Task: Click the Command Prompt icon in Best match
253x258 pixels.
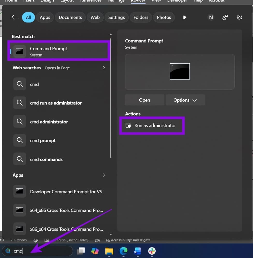Action: click(x=19, y=51)
